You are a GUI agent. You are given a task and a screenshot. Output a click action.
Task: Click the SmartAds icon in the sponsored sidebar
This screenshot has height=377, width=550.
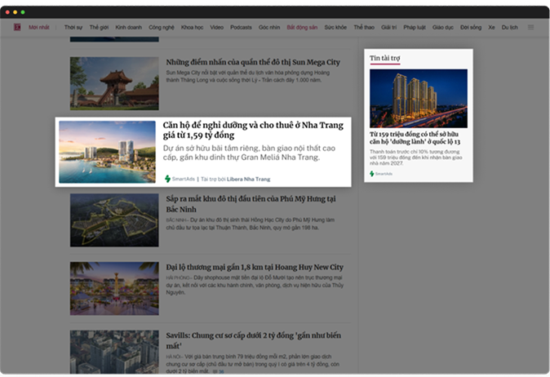372,174
